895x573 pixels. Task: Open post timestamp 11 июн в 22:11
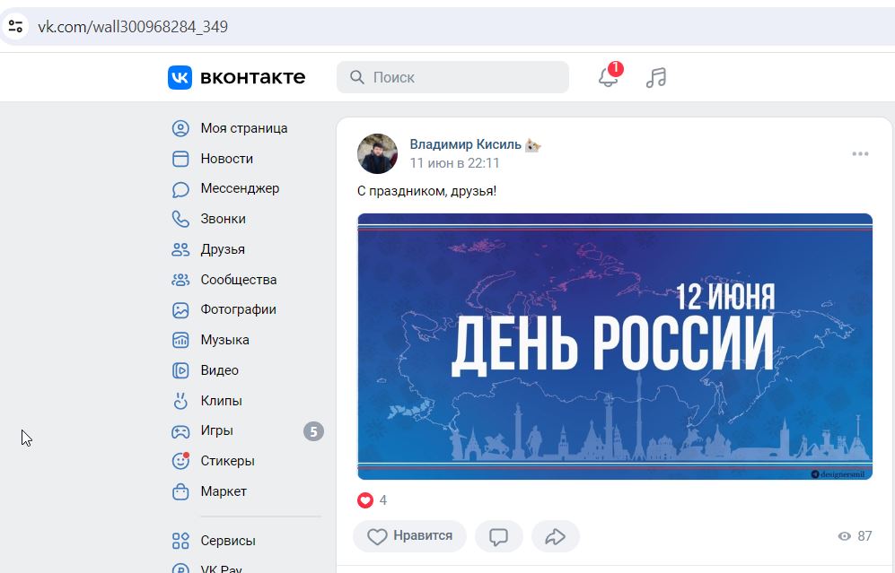pyautogui.click(x=454, y=163)
